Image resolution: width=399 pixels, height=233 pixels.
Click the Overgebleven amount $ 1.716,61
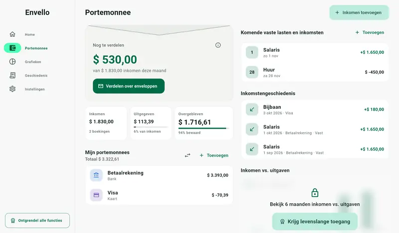point(195,122)
